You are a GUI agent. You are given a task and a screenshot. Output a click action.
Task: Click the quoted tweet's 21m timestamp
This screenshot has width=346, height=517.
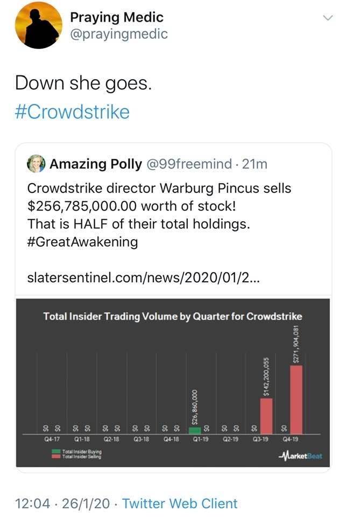pos(255,164)
